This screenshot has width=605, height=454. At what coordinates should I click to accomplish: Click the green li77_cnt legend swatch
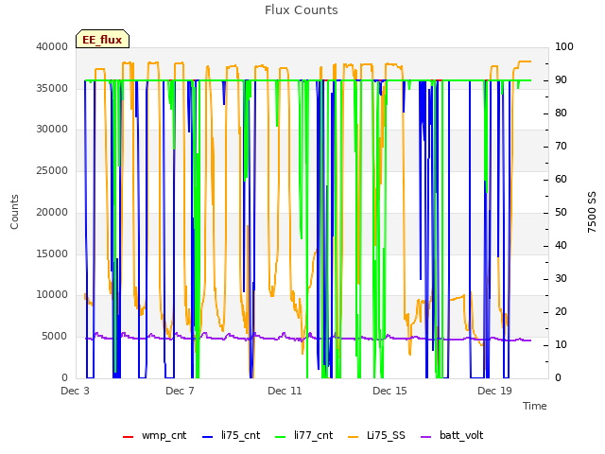tap(281, 437)
